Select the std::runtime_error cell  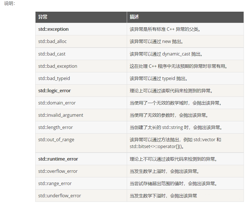point(81,159)
